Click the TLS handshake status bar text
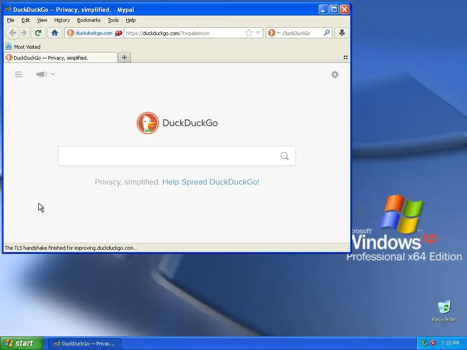The image size is (467, 350). click(x=71, y=248)
